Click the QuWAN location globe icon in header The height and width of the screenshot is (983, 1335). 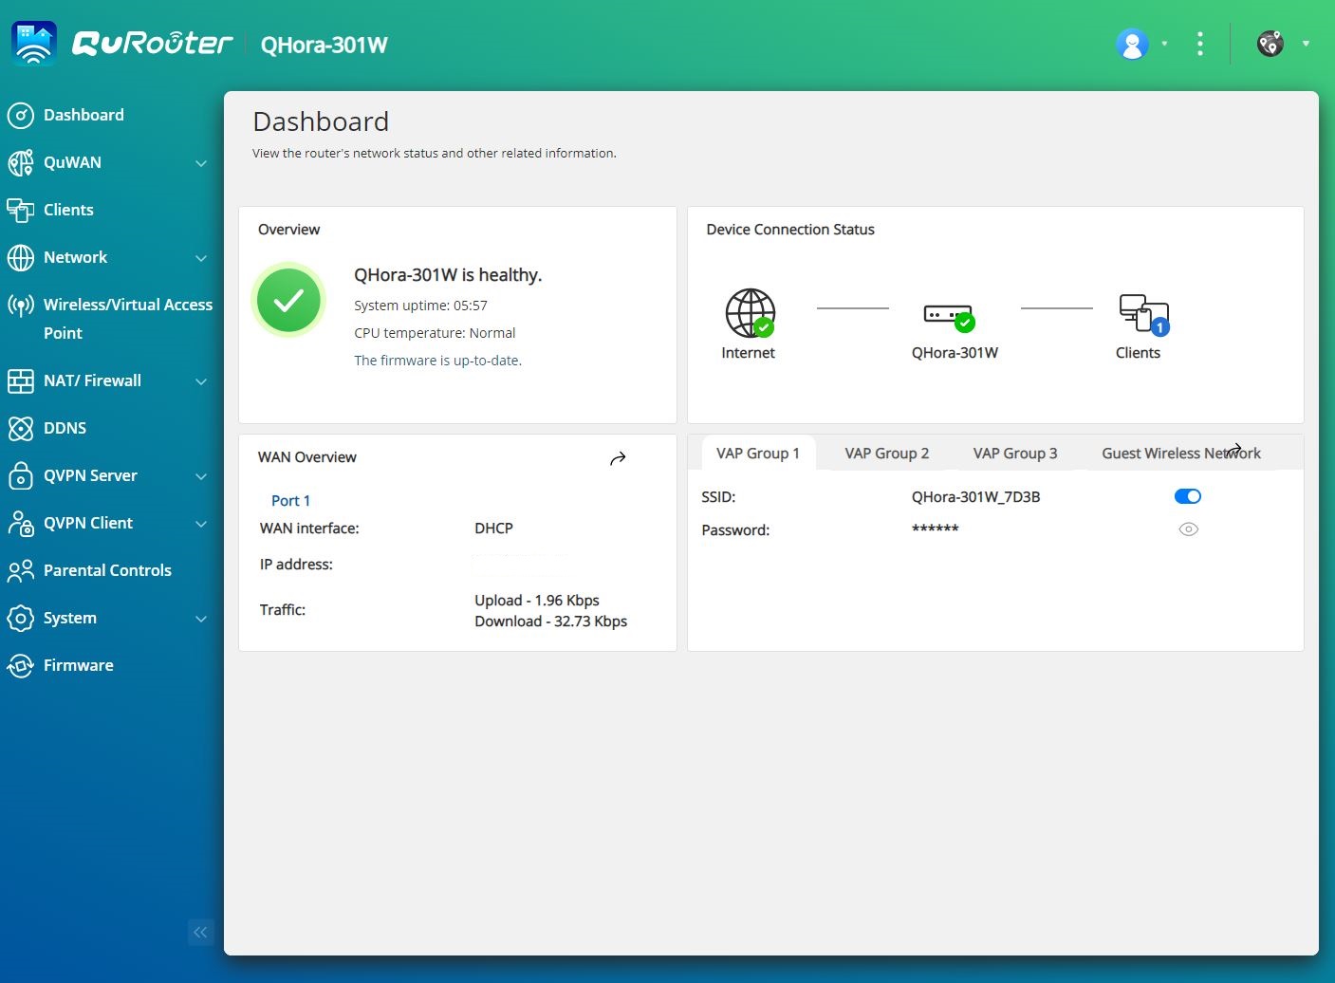click(x=1270, y=44)
